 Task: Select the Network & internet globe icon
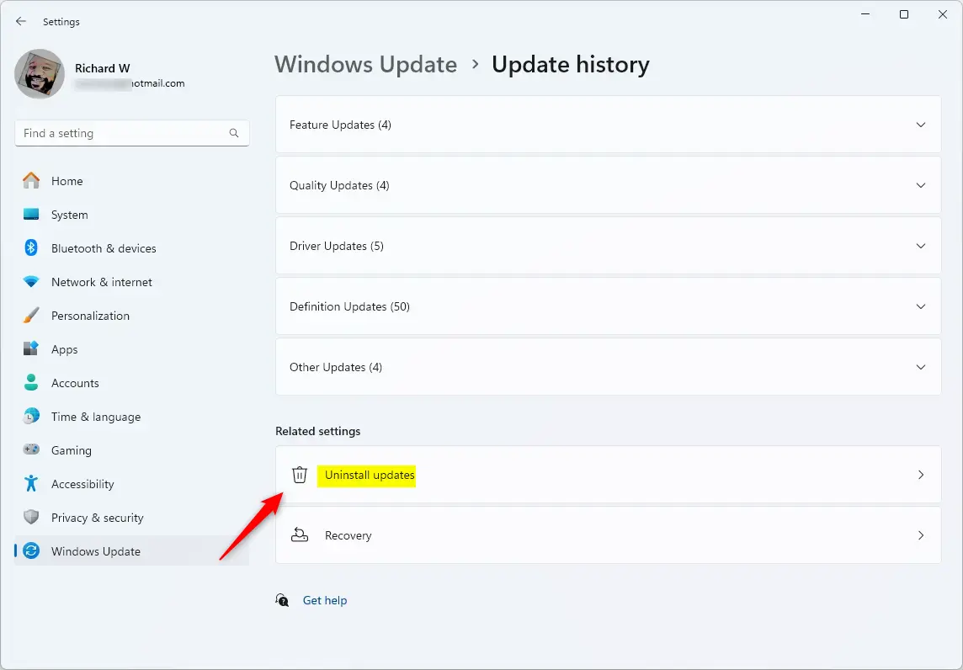click(32, 282)
